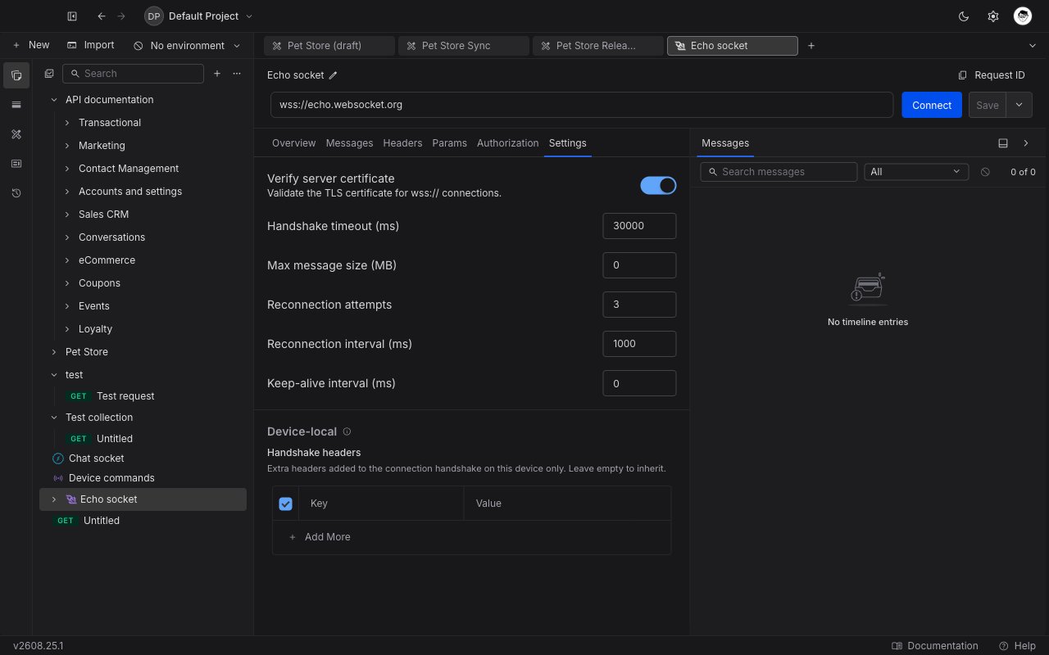
Task: Click the Chat socket icon in sidebar
Action: click(57, 458)
